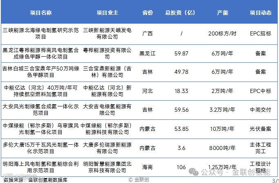This screenshot has height=183, width=279.
Task: Select 中能亿达（河北）40万吨/年 project cell
Action: click(40, 91)
